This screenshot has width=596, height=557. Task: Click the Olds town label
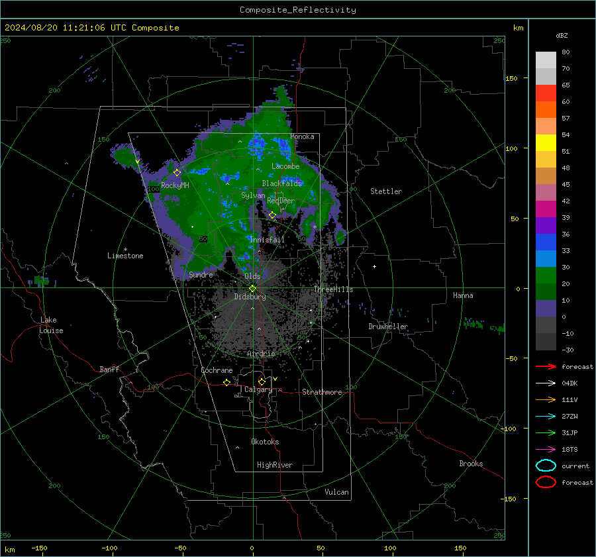(252, 276)
